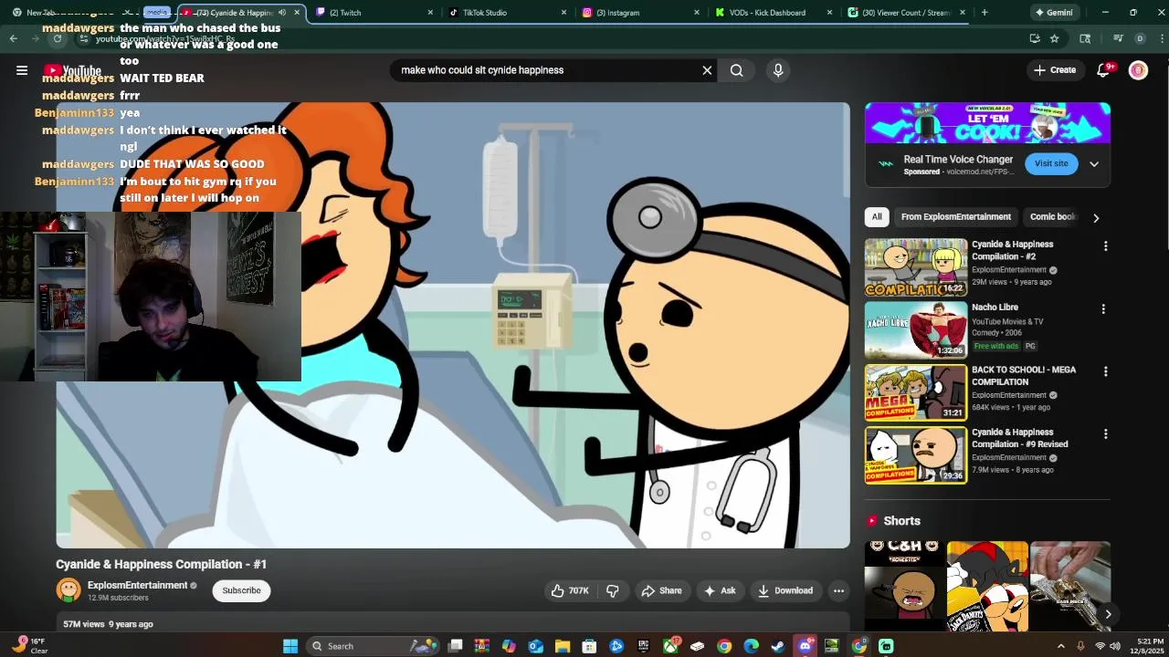This screenshot has width=1169, height=657.
Task: Start voice search with microphone icon
Action: (x=778, y=70)
